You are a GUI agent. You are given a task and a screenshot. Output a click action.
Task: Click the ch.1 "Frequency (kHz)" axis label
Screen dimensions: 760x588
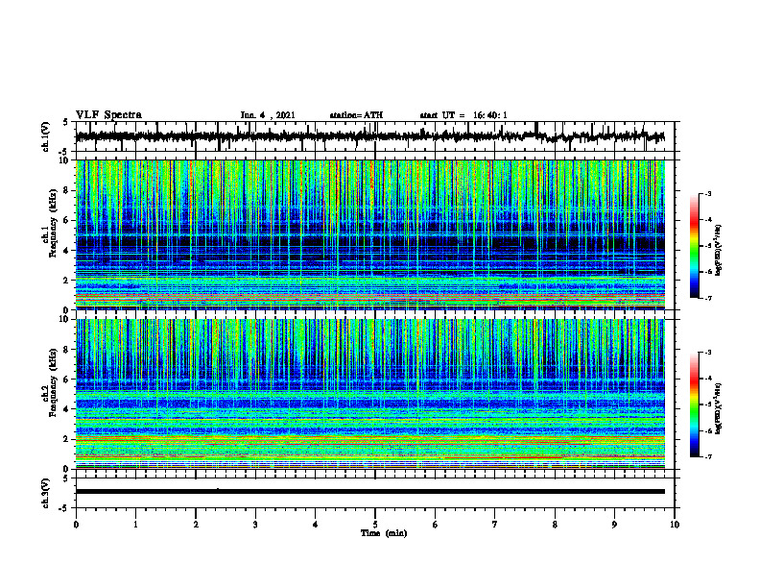tap(52, 223)
